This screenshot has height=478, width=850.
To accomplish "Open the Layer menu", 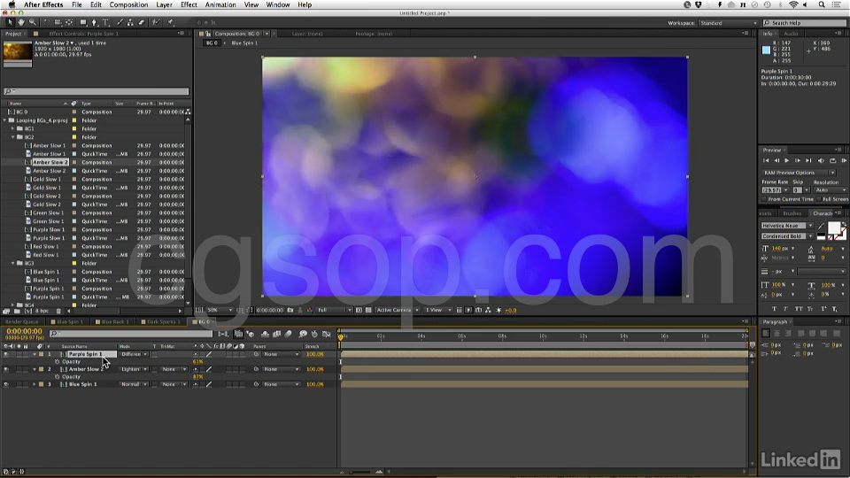I will point(165,5).
